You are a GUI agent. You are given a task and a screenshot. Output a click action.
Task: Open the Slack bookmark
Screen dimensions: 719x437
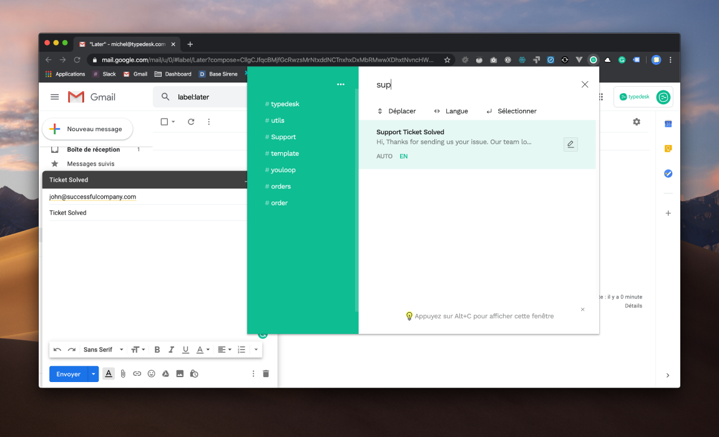[105, 74]
